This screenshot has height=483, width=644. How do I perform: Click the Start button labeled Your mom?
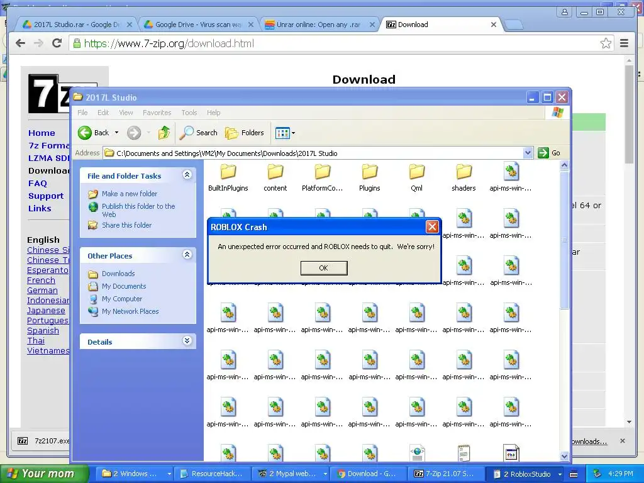coord(45,474)
